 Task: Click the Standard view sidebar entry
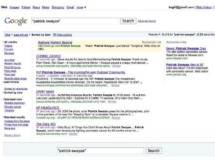[13, 99]
